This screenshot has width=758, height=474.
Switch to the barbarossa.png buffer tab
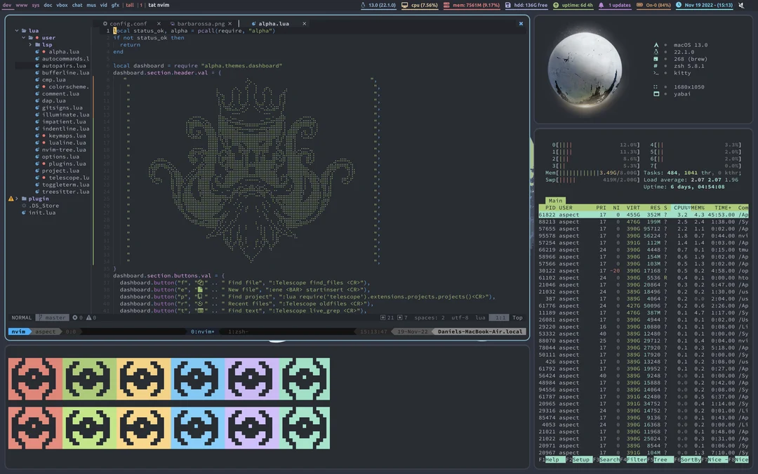[x=201, y=24]
